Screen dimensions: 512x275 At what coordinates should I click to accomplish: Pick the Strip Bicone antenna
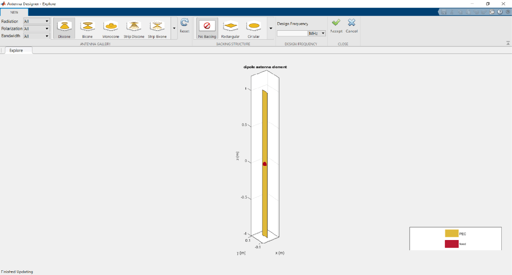(157, 29)
